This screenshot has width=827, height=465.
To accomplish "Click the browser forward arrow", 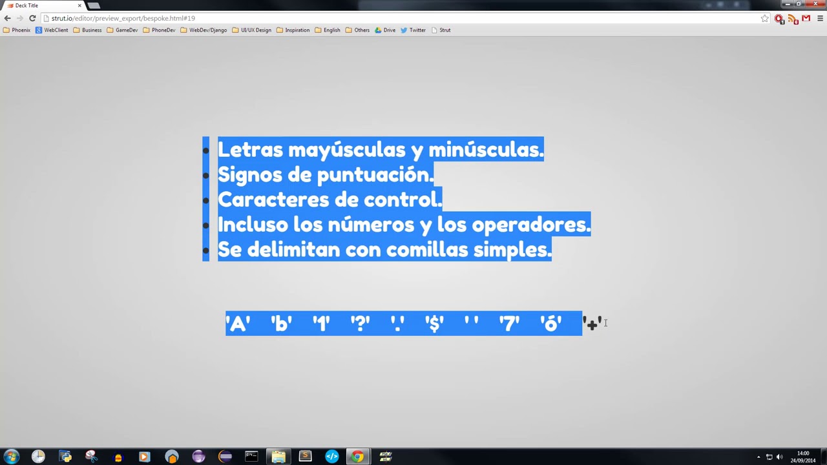I will [19, 18].
